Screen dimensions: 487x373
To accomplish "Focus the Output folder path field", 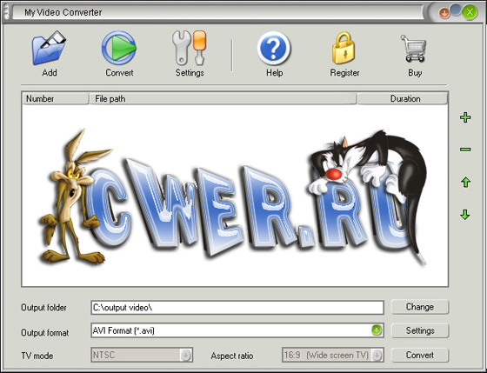I will tap(237, 308).
